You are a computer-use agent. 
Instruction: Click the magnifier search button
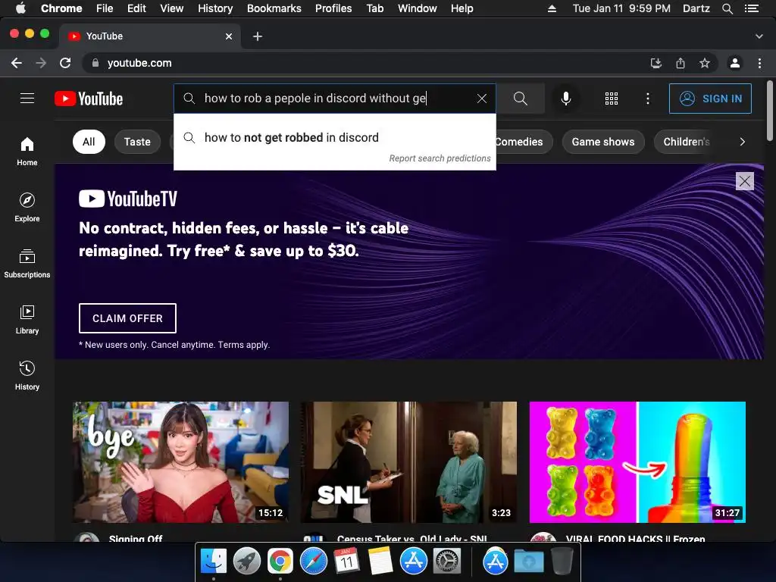[x=520, y=99]
